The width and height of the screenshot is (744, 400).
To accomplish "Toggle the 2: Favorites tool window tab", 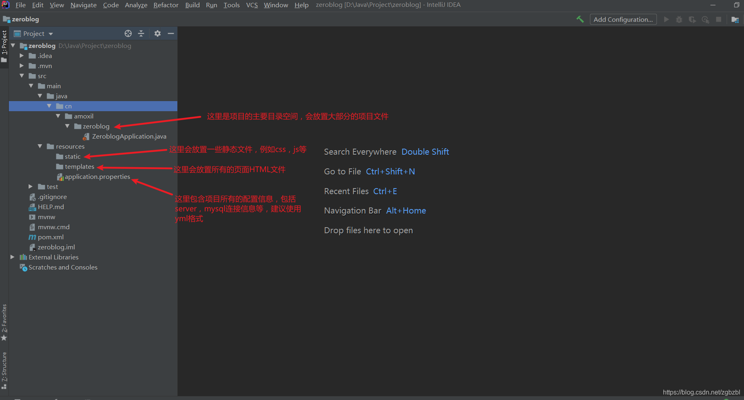I will (x=4, y=322).
